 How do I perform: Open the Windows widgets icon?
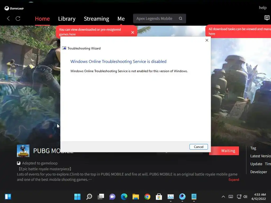click(x=8, y=196)
